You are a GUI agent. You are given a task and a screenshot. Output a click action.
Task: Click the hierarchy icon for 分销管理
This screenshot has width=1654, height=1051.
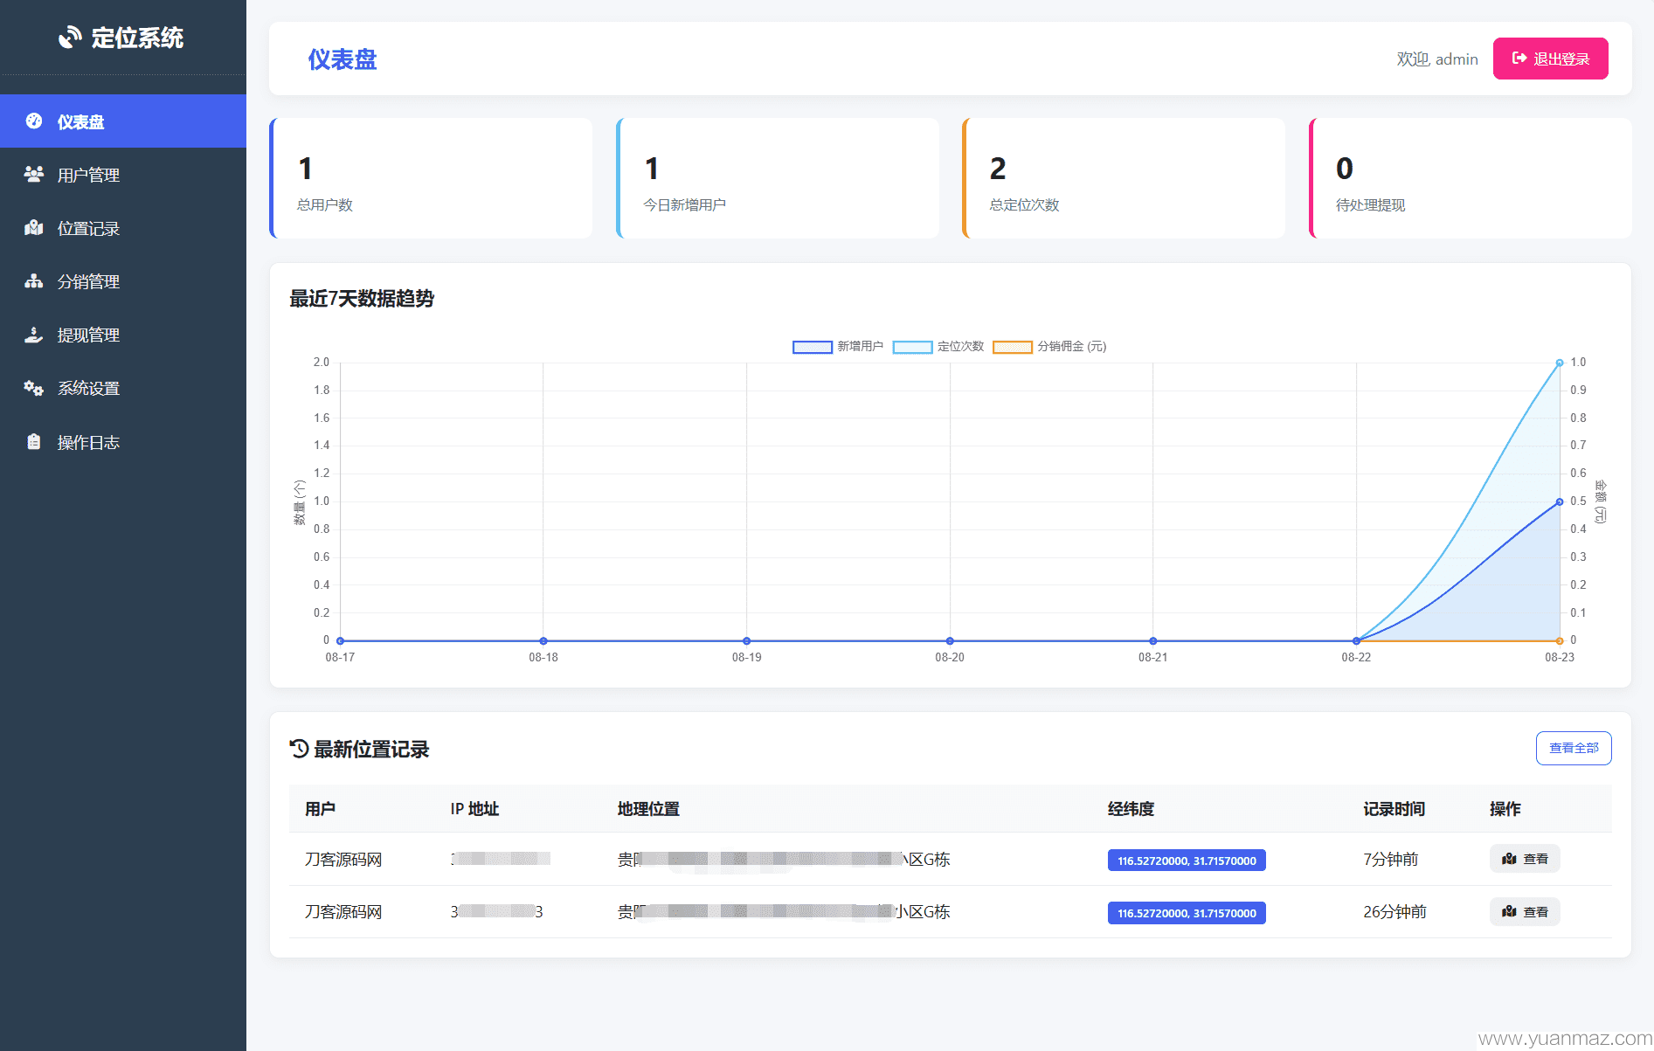pyautogui.click(x=34, y=281)
